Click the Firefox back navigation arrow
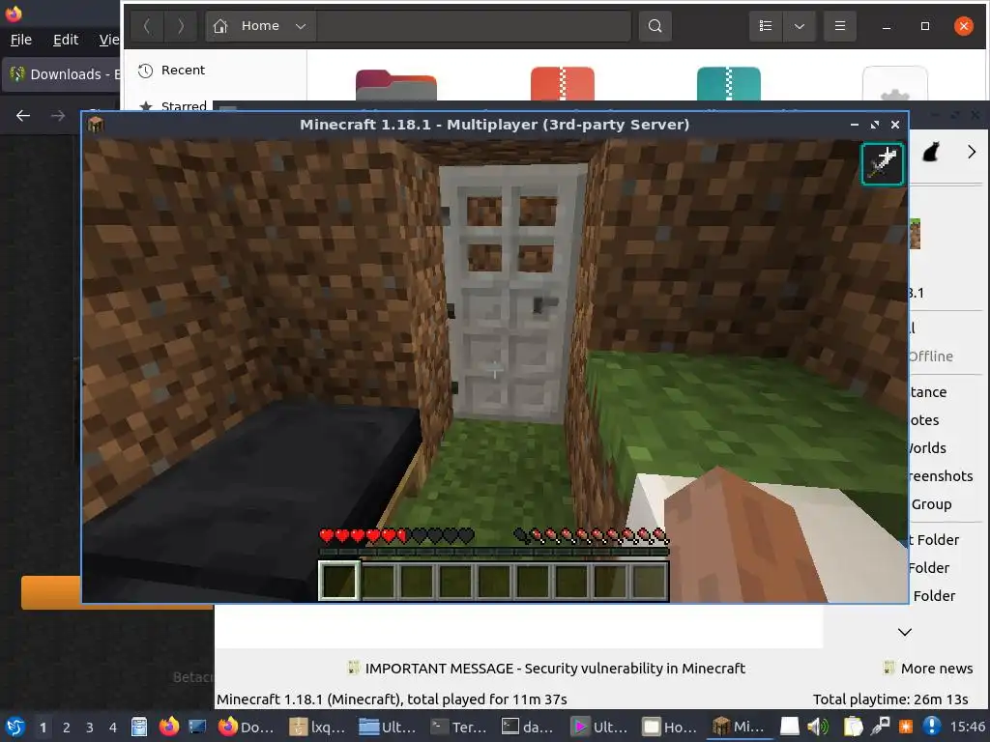 pyautogui.click(x=23, y=116)
